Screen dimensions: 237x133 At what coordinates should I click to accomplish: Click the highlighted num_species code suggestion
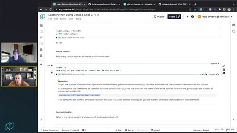80,95
